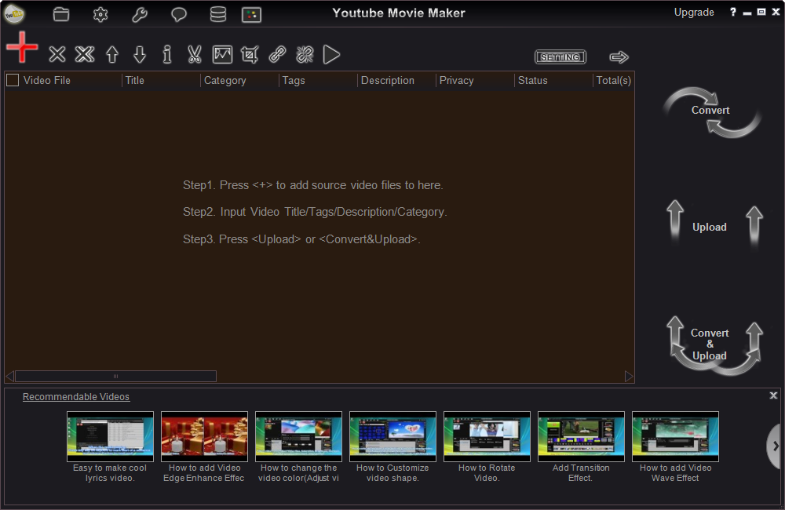The width and height of the screenshot is (785, 510).
Task: Click the move down arrow icon
Action: 140,54
